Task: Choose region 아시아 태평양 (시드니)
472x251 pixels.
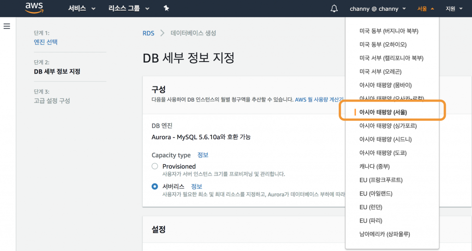Action: coord(386,139)
